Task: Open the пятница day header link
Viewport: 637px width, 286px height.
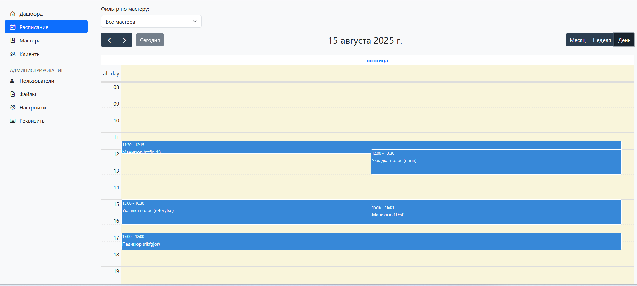Action: pos(377,61)
